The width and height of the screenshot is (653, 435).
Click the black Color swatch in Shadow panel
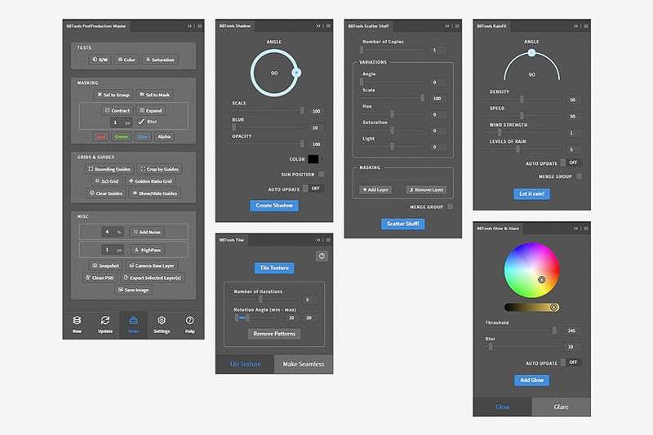pos(313,159)
